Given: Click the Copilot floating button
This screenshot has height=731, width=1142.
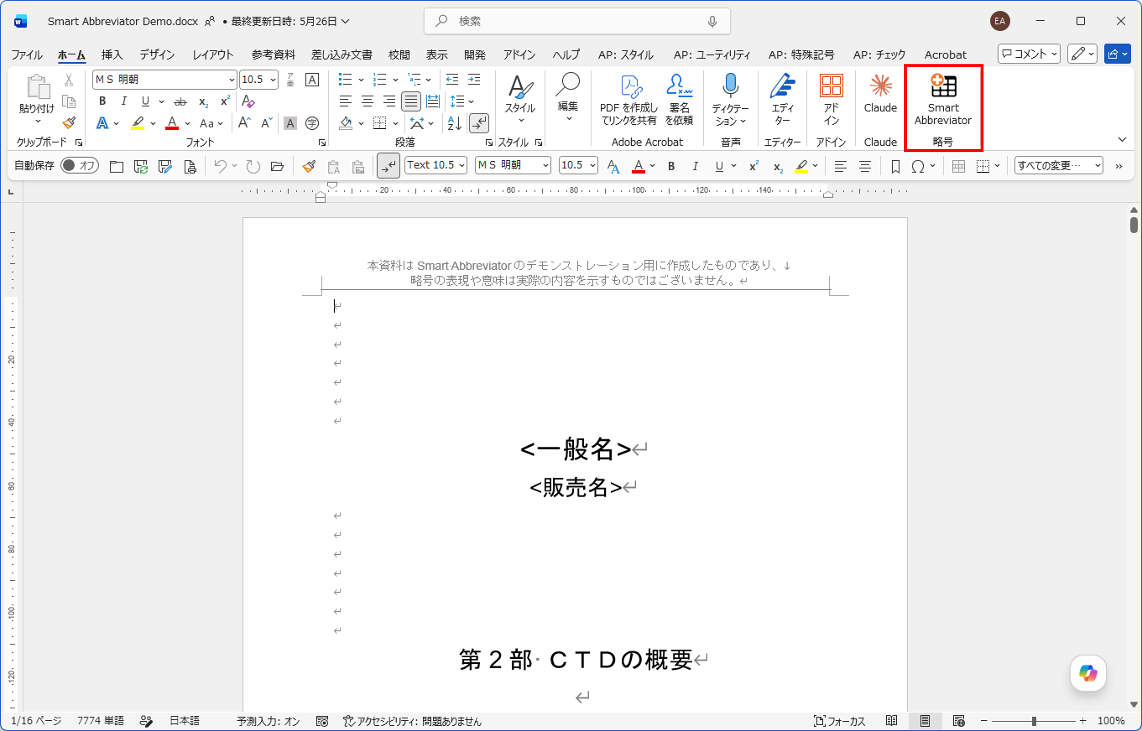Looking at the screenshot, I should tap(1088, 673).
